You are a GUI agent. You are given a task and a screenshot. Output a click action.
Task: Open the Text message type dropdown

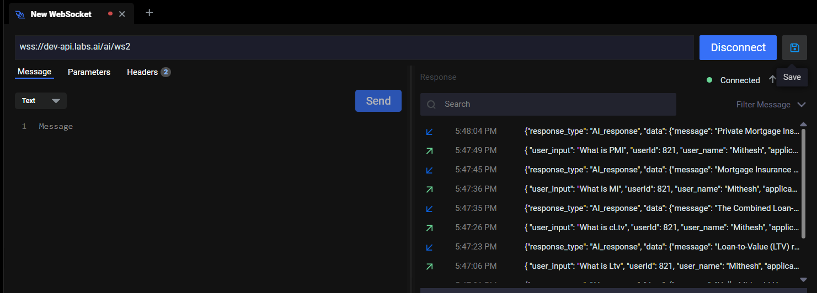coord(41,101)
